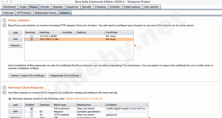222x118 pixels.
Task: Click the Certificate column header
Action: tap(119, 33)
